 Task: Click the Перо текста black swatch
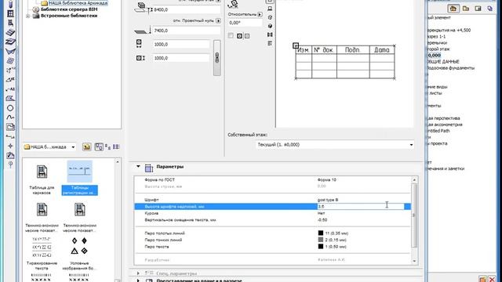pos(321,247)
